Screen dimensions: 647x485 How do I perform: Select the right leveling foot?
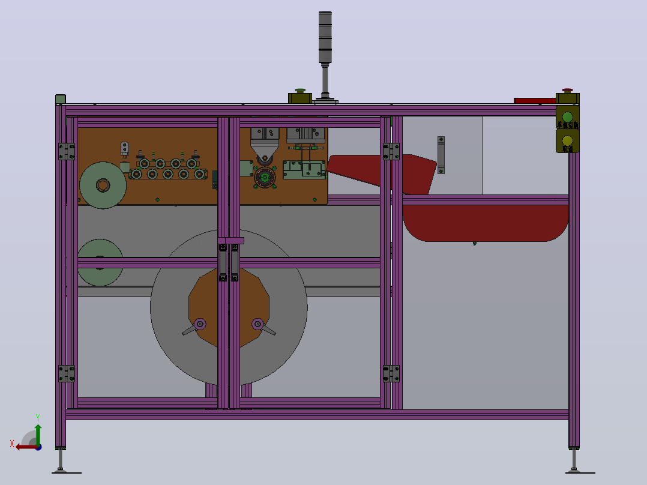tap(574, 462)
